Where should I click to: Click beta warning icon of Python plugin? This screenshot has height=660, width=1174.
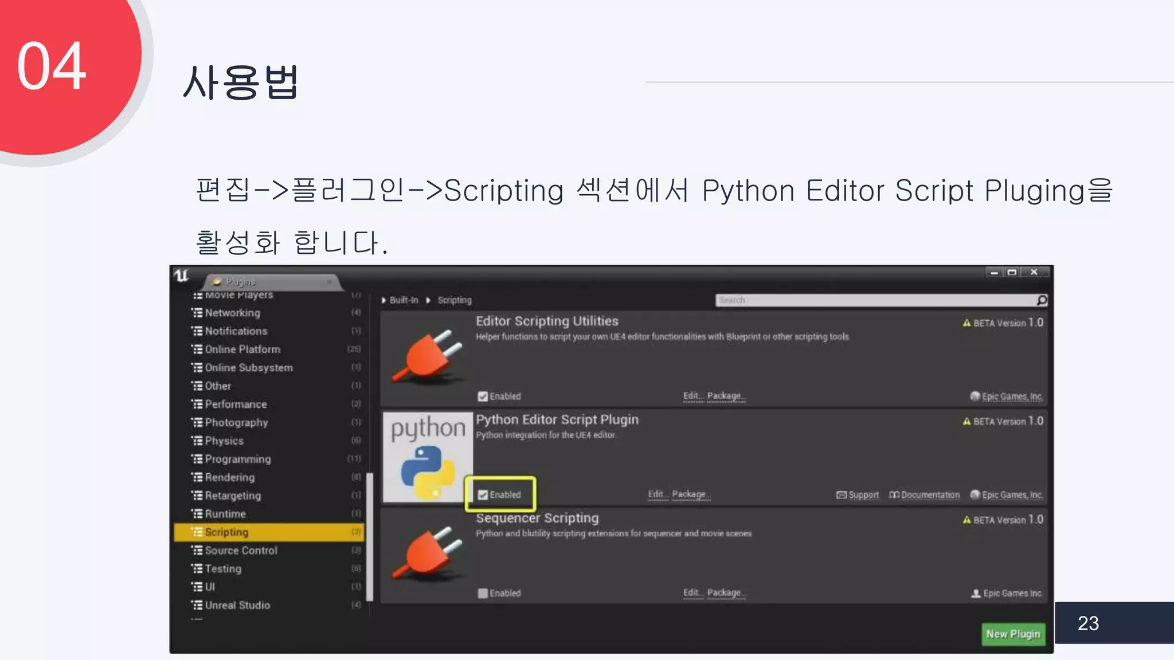pos(966,422)
